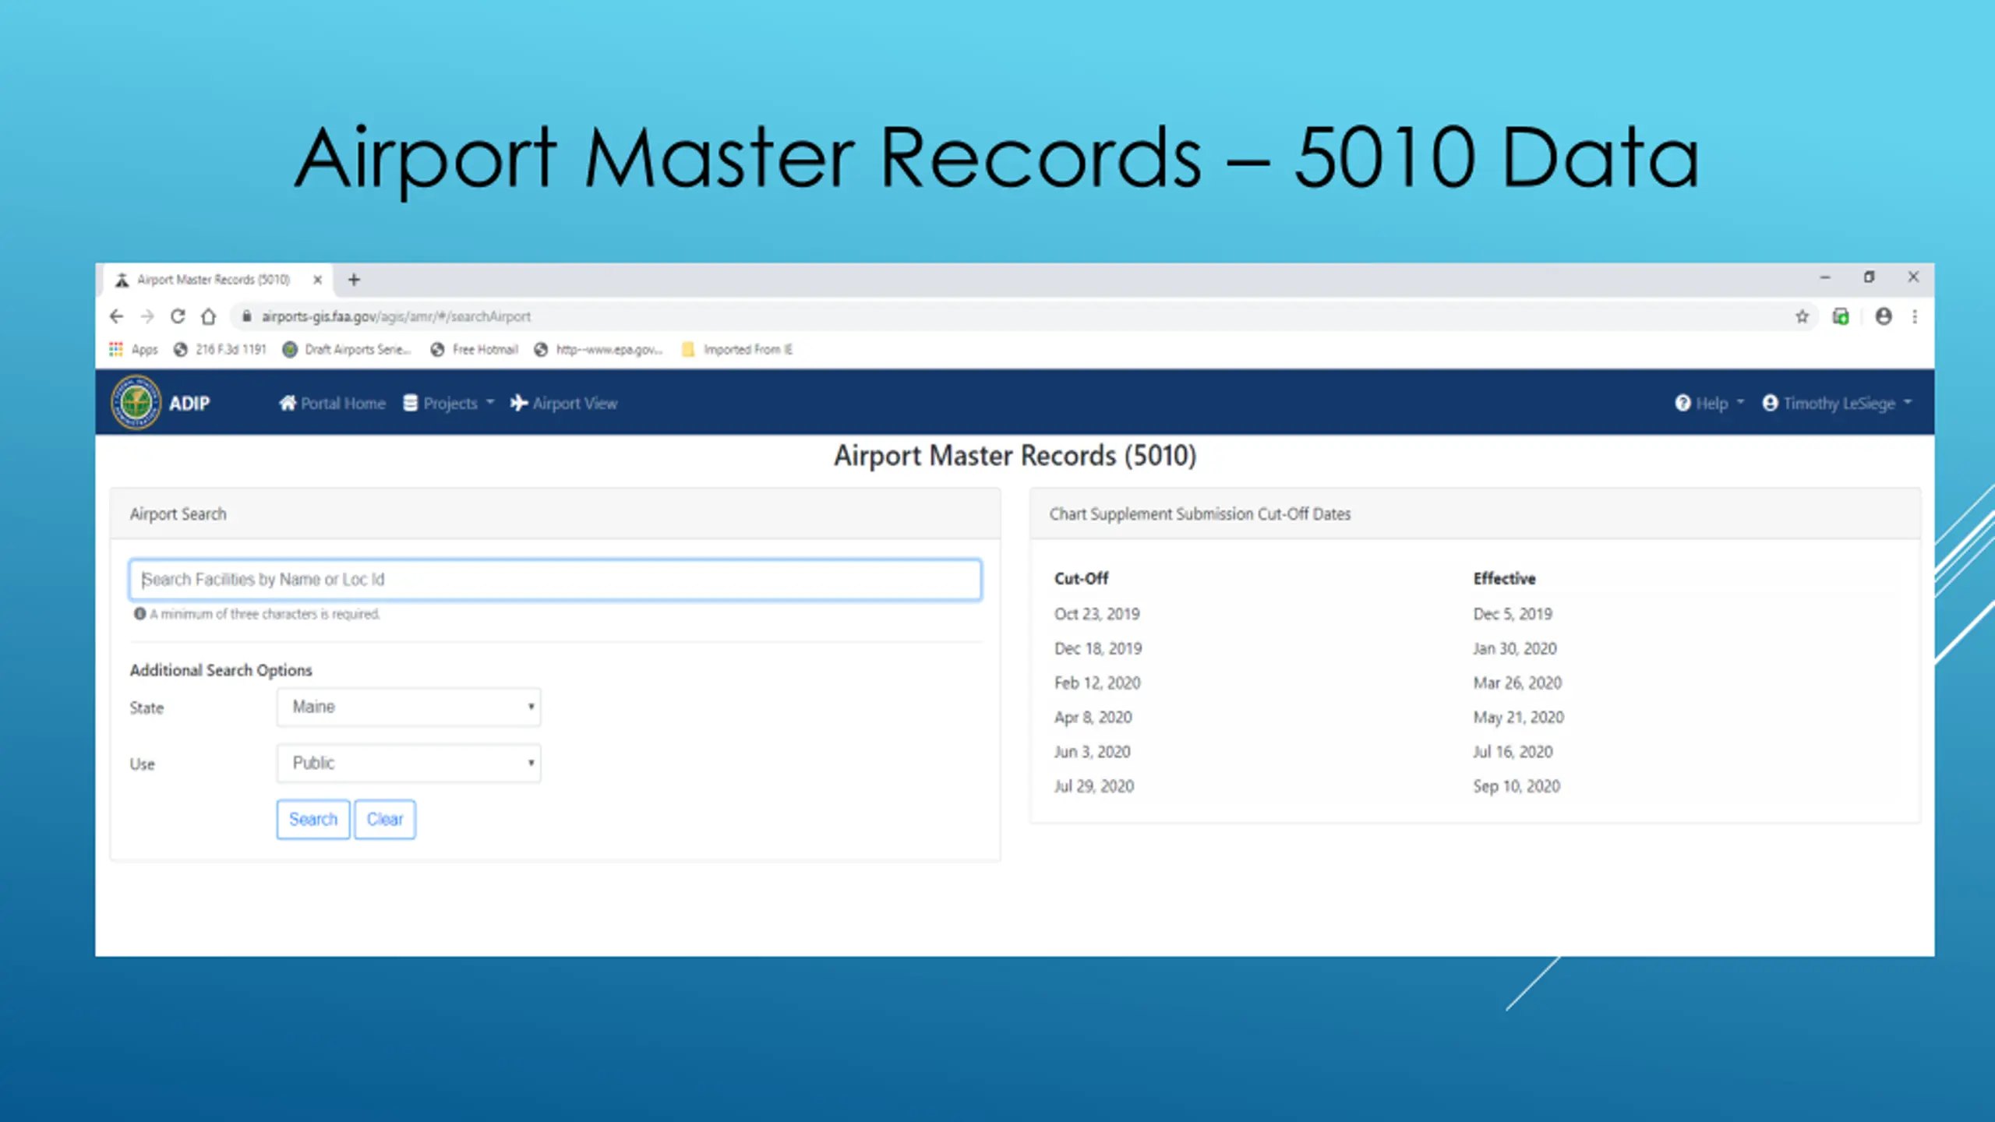Click the Oct 23, 2019 cut-off date
This screenshot has width=1995, height=1122.
(1097, 614)
